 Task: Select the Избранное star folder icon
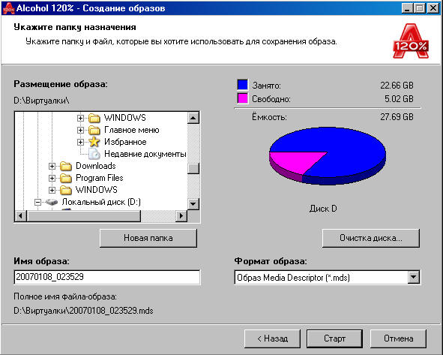click(x=94, y=142)
